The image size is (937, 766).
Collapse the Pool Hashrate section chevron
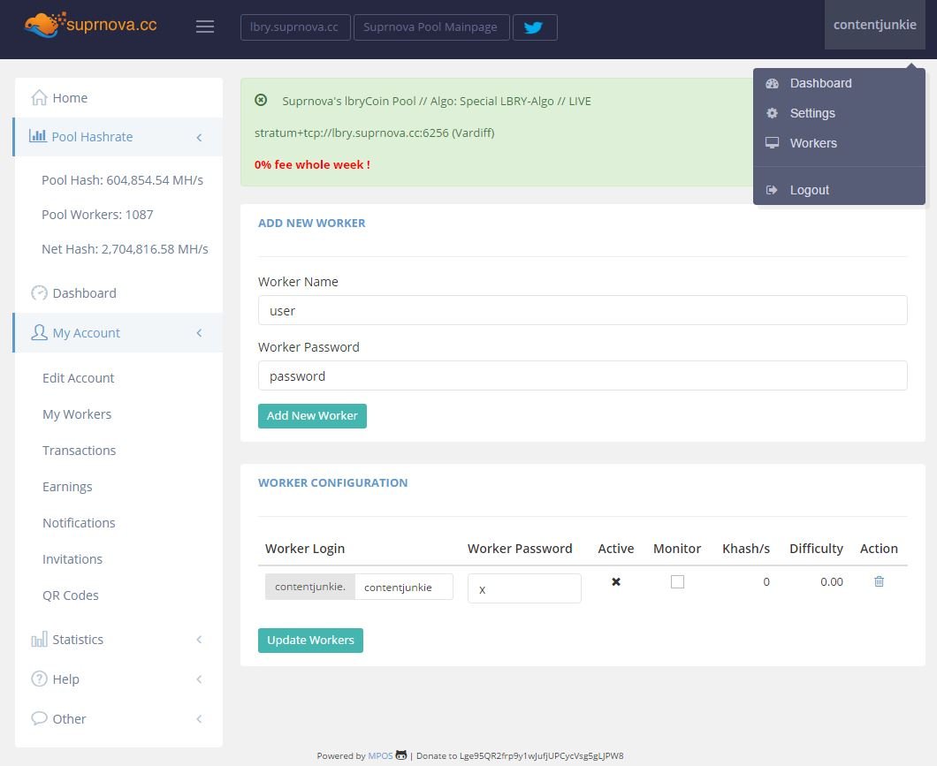point(200,137)
